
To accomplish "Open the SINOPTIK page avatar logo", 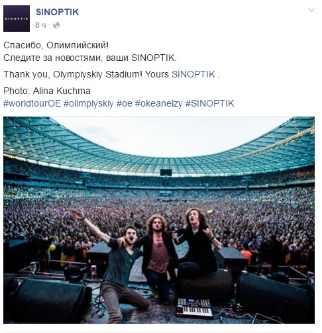I will 17,19.
